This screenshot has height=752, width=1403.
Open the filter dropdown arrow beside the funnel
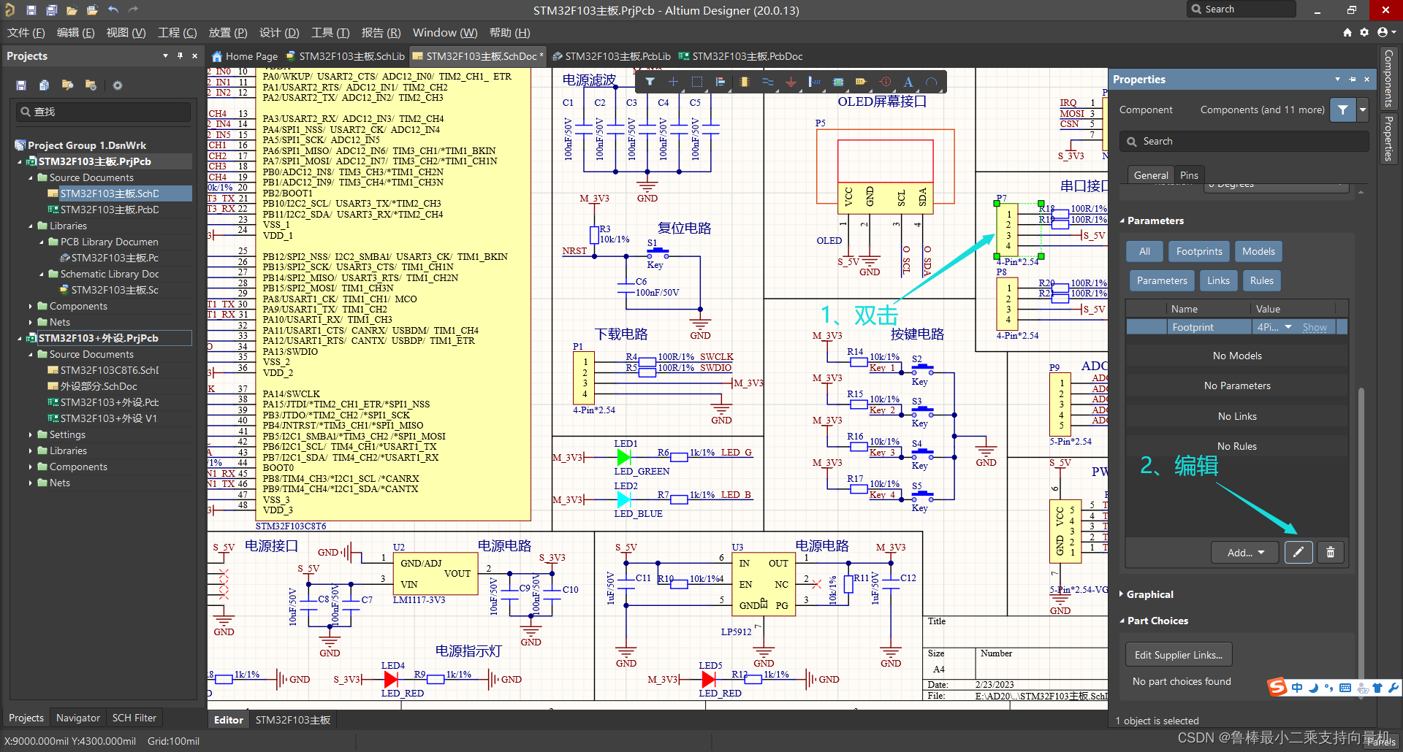(x=1363, y=110)
